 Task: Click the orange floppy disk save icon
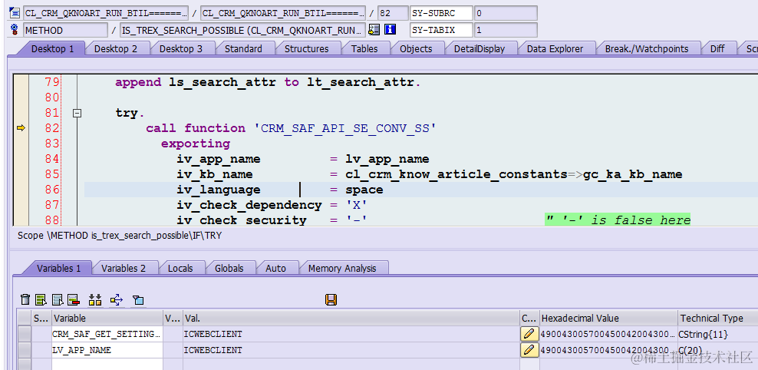pos(331,300)
